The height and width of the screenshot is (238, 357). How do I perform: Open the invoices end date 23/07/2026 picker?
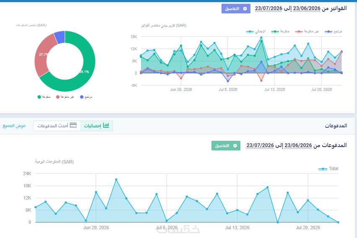(268, 8)
